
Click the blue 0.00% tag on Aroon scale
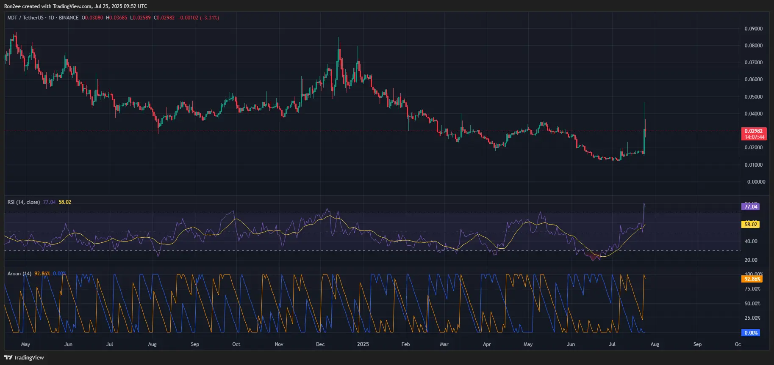(751, 333)
